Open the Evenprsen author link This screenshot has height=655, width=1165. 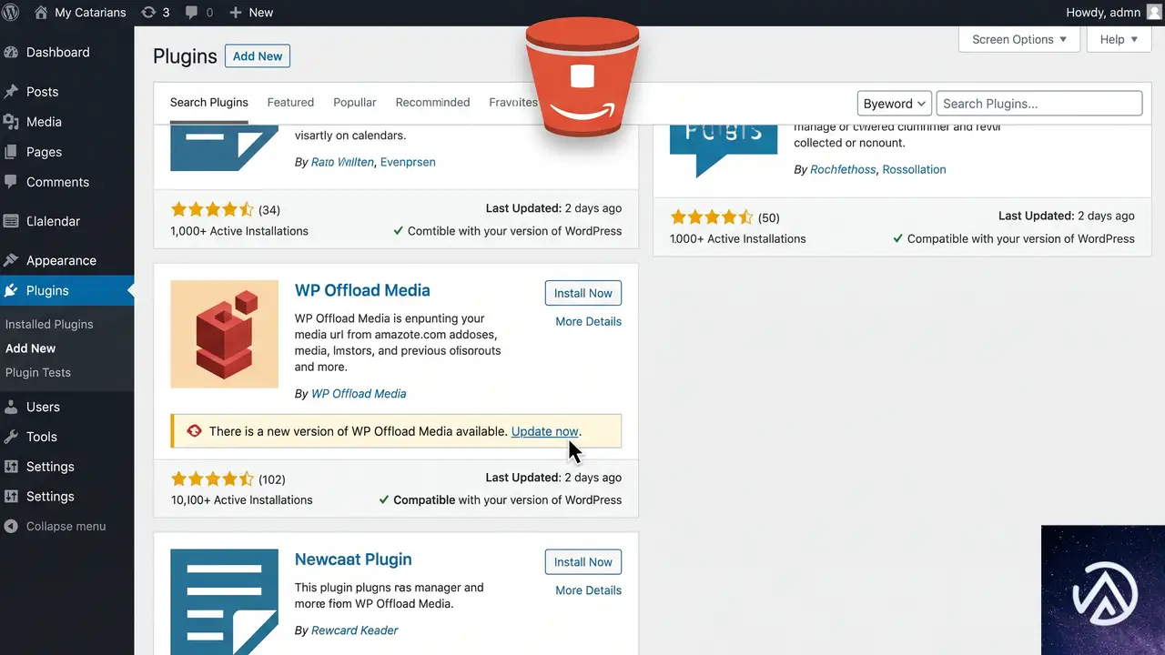408,162
